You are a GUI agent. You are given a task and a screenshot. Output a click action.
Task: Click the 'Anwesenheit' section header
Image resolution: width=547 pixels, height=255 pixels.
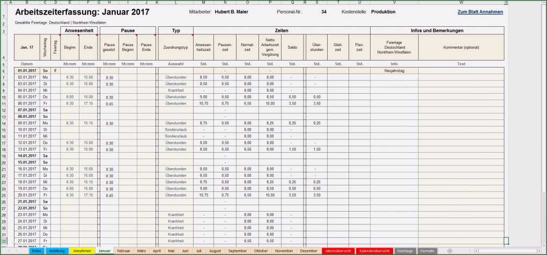78,31
